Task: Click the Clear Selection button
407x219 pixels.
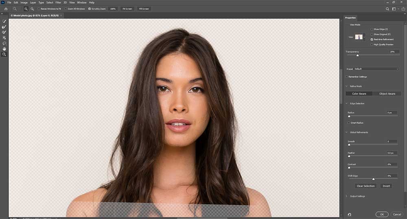Action: [365, 186]
